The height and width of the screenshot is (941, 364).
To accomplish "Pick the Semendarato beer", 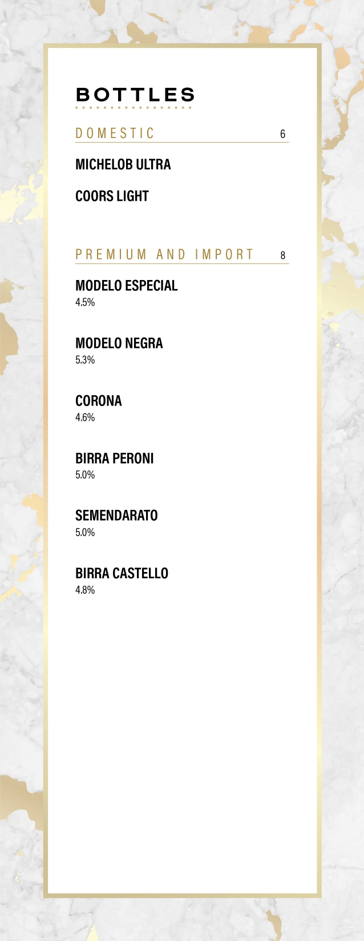I will point(116,516).
